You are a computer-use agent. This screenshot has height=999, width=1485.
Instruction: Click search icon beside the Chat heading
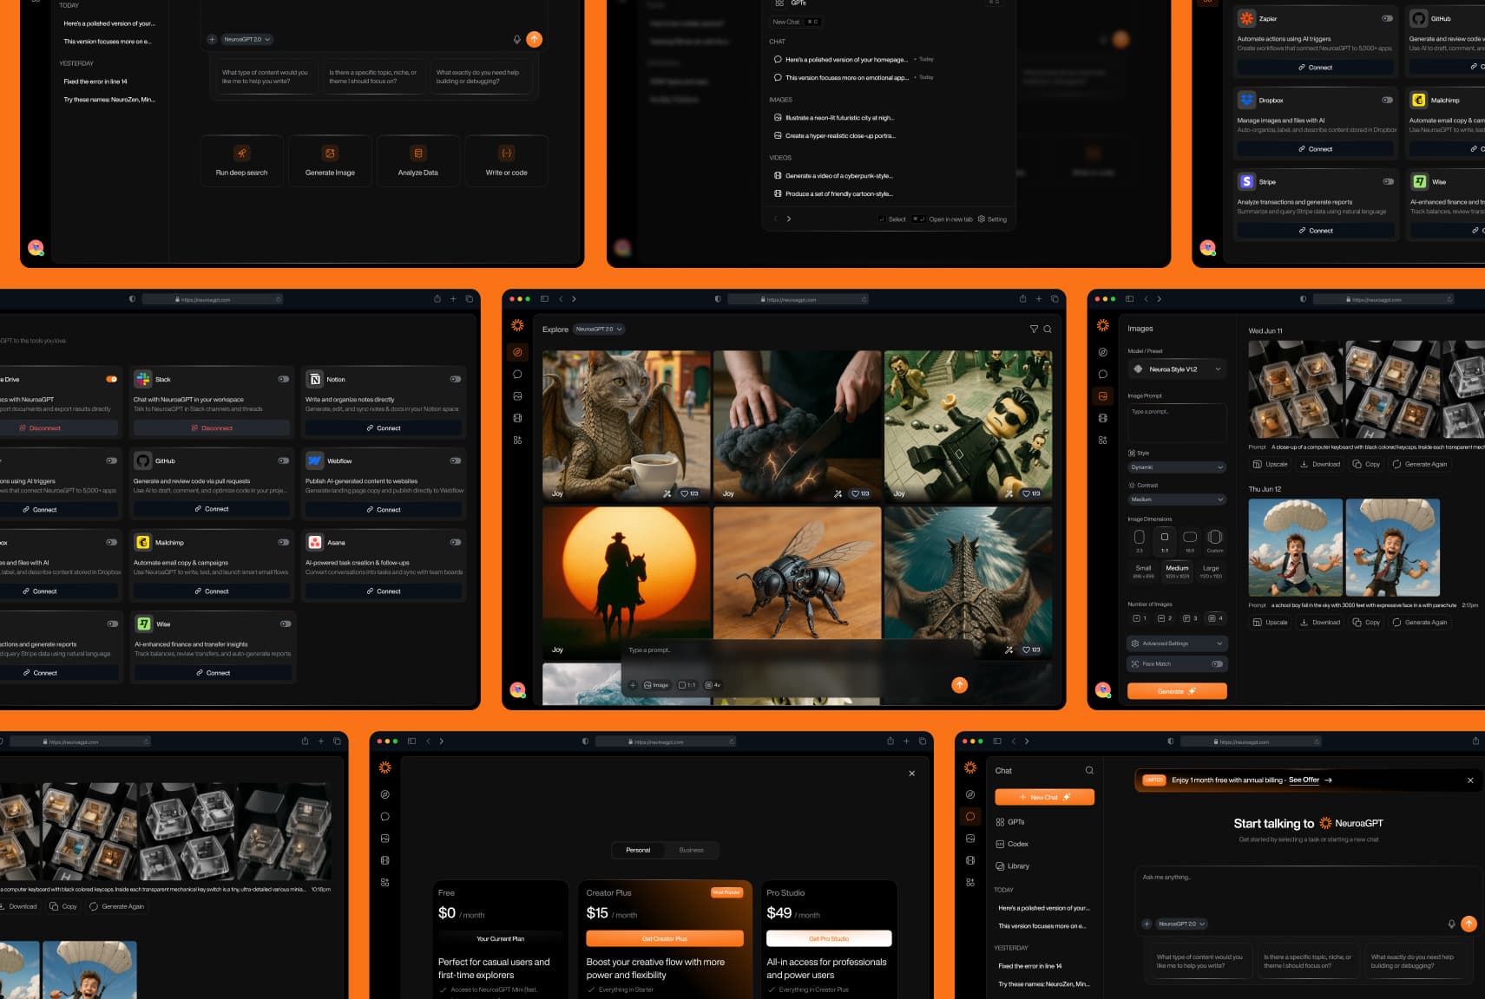(1089, 771)
